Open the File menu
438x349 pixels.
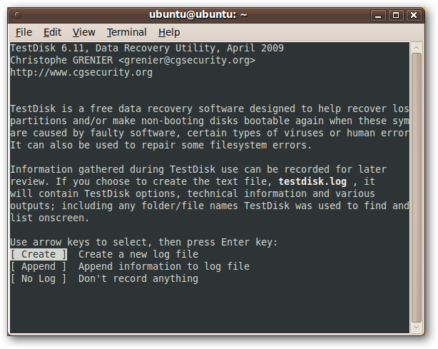[24, 32]
